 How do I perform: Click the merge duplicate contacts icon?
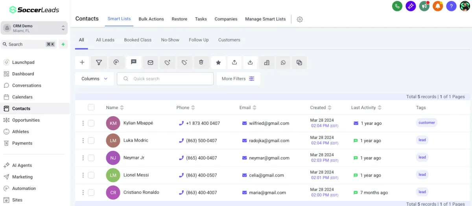point(299,62)
